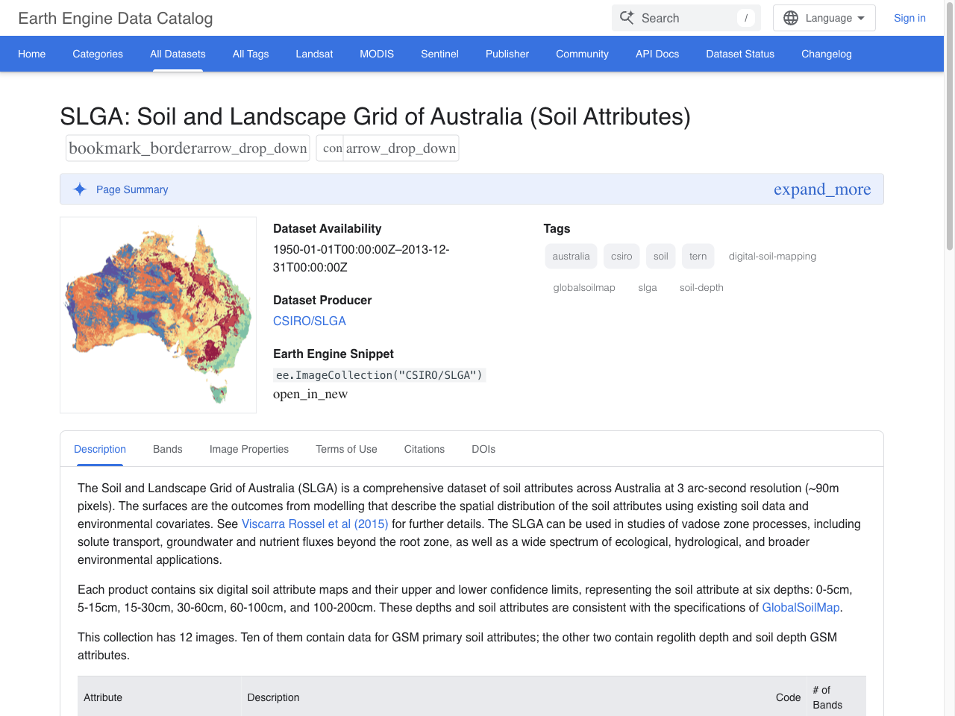Switch to the Bands tab

[x=167, y=449]
